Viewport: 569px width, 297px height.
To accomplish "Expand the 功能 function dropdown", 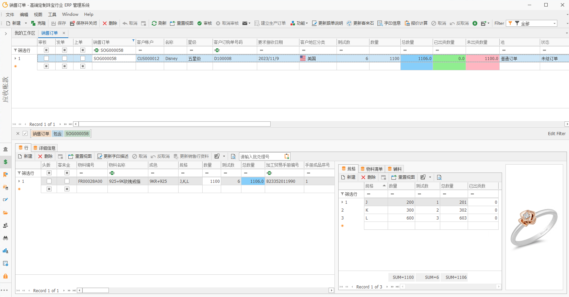I will coord(299,23).
